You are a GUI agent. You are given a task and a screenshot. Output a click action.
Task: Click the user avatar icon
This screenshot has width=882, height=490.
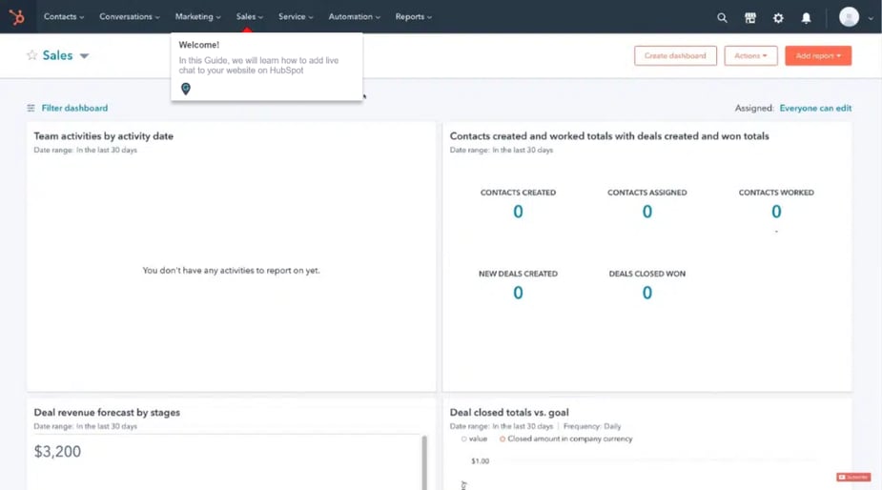coord(849,17)
